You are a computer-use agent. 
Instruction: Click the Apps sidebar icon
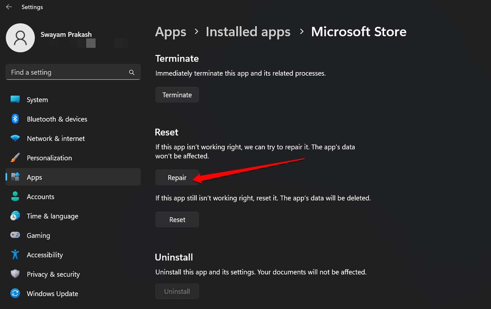[x=15, y=177]
